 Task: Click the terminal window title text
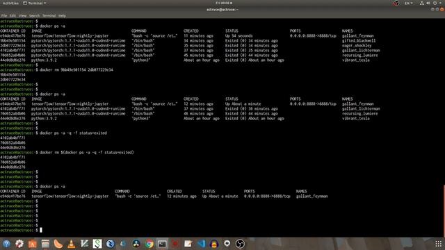[222, 10]
